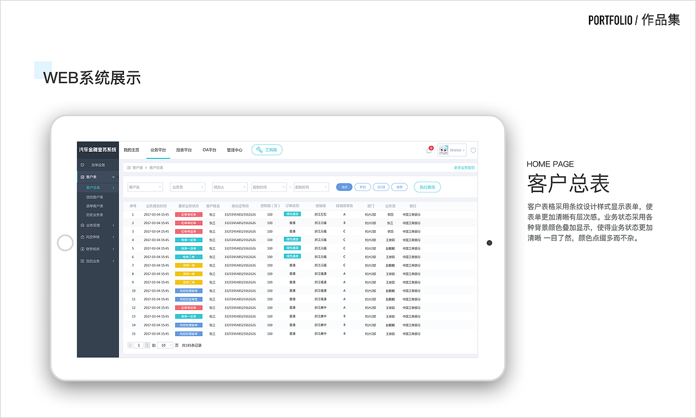Open the 经办人 dropdown
Image resolution: width=696 pixels, height=418 pixels.
click(229, 187)
